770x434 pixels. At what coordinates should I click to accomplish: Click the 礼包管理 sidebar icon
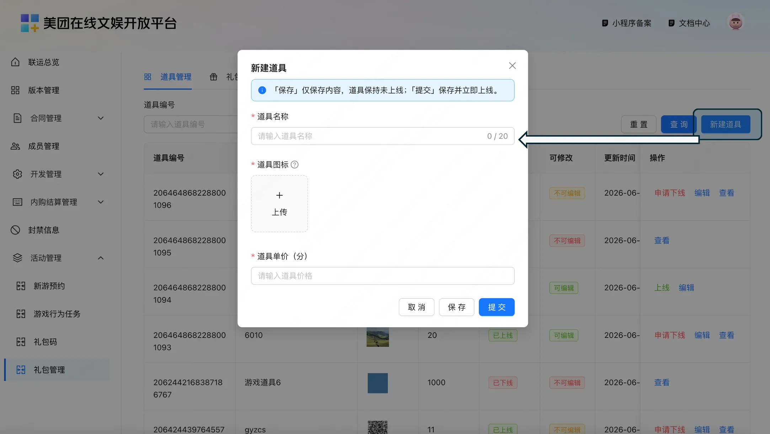click(21, 370)
